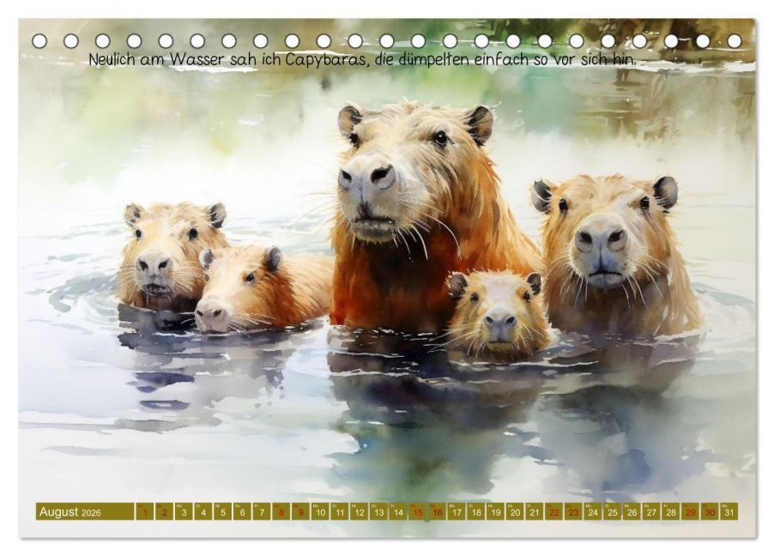Select day 31 at the strip's end
Image resolution: width=774 pixels, height=556 pixels.
click(729, 512)
